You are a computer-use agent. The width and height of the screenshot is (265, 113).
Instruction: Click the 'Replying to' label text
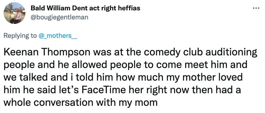(x=20, y=36)
